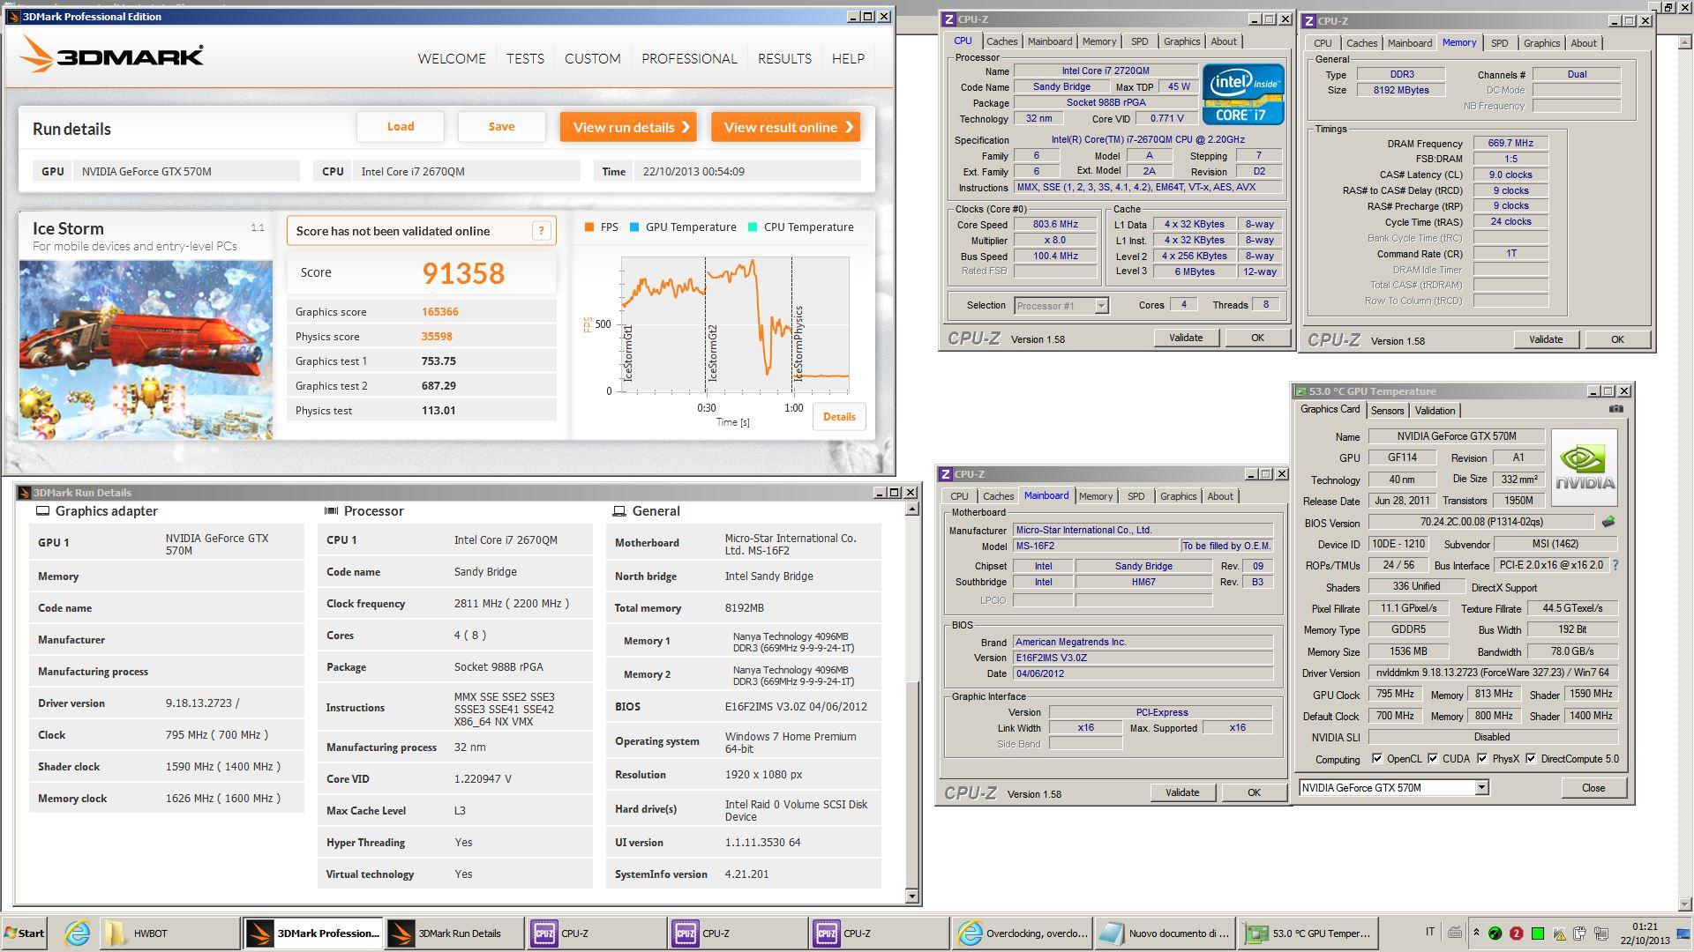Image resolution: width=1694 pixels, height=952 pixels.
Task: Click the Core Speed value field in CPU-Z
Action: click(1055, 225)
